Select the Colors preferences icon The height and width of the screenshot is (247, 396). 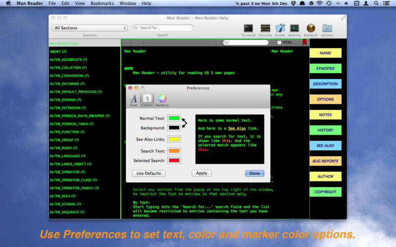pos(147,100)
